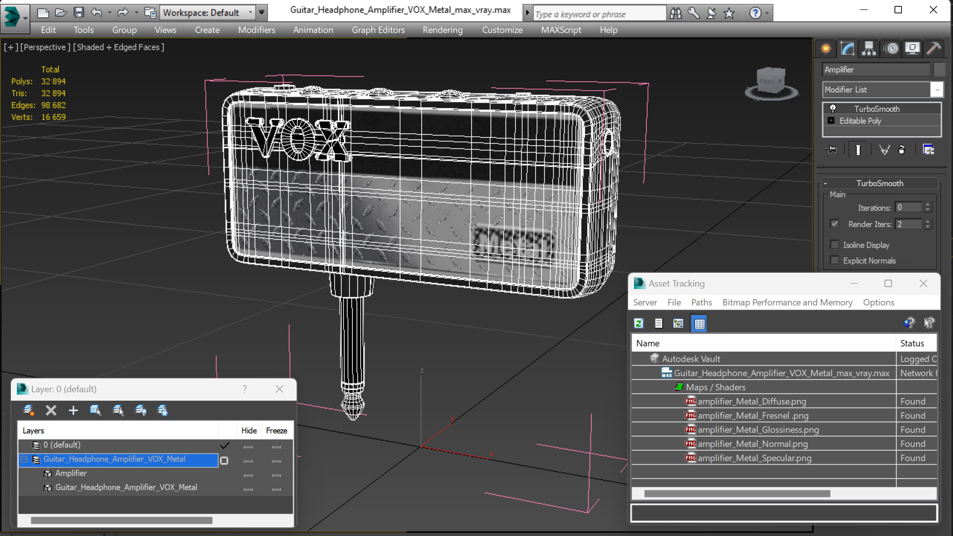Click the Amplifier object color swatch

939,69
